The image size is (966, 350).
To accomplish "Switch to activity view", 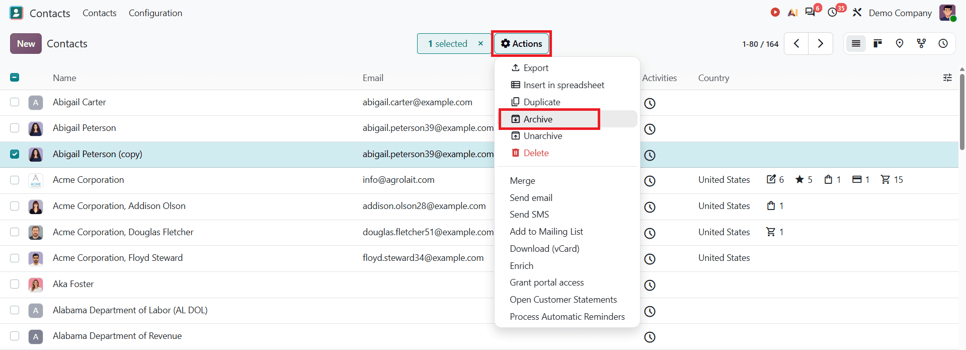I will [943, 44].
